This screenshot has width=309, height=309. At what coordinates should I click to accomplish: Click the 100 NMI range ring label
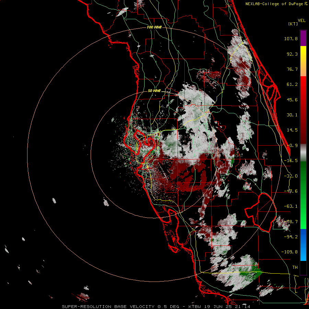click(x=154, y=27)
